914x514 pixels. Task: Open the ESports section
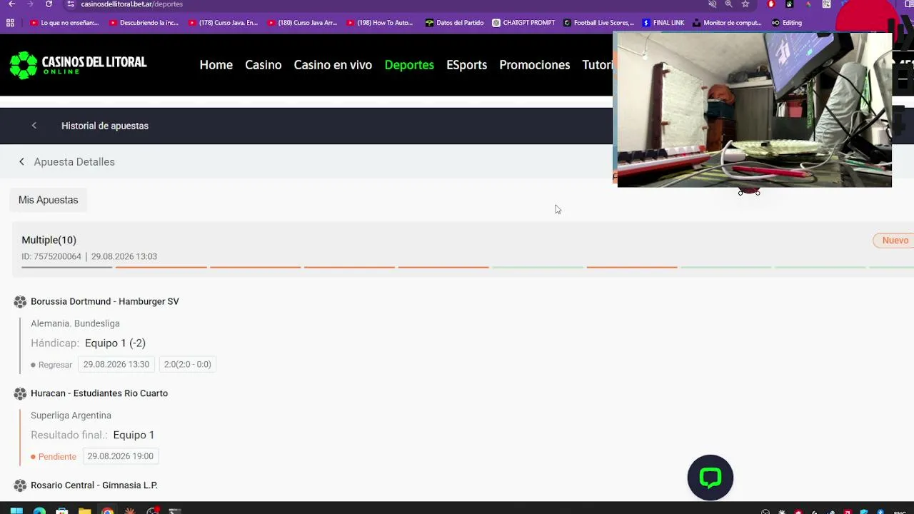click(467, 65)
